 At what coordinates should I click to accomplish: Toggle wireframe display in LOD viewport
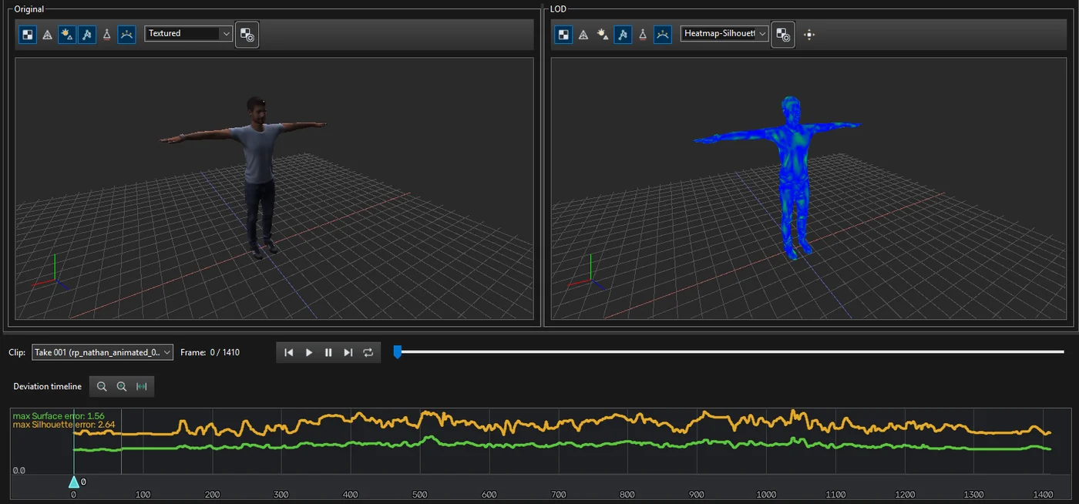click(x=584, y=35)
